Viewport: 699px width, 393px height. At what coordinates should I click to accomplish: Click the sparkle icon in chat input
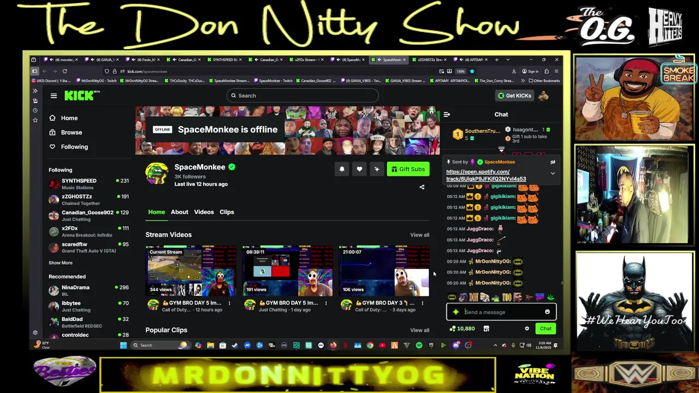(x=456, y=312)
